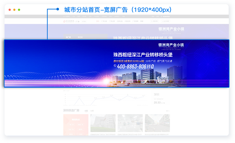This screenshot has width=235, height=143.
Task: Open the factory interior thumbnail
Action: click(x=130, y=123)
